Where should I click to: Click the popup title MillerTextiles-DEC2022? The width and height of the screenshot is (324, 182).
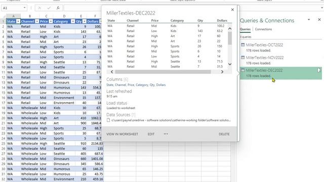[131, 13]
